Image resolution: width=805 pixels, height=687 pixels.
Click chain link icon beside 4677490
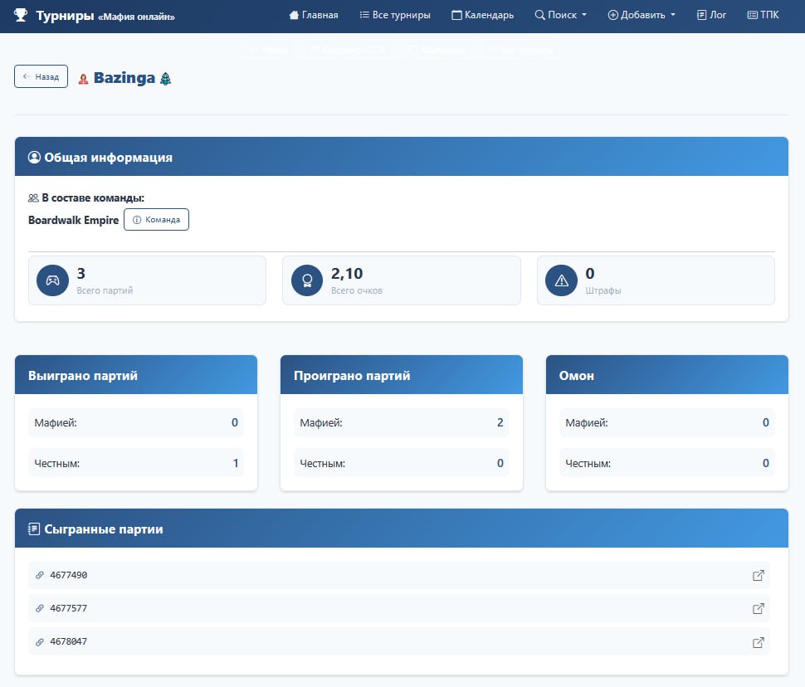point(39,575)
